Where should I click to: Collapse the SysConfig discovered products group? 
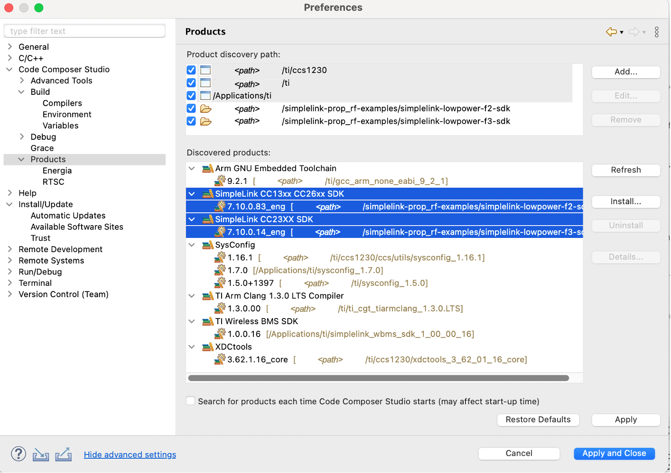[x=192, y=245]
